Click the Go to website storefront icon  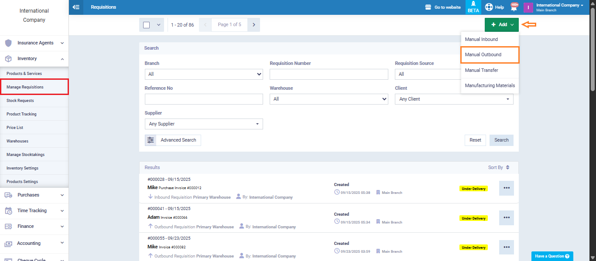point(428,7)
